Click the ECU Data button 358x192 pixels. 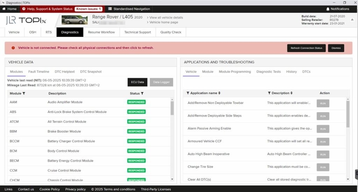137,82
